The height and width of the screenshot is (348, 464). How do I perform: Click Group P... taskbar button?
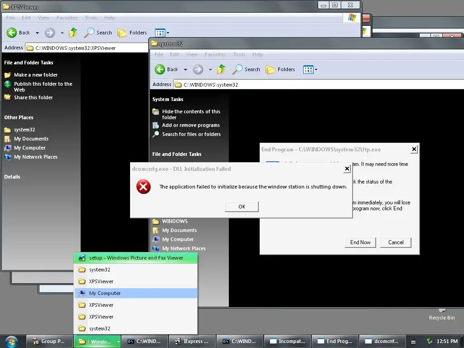click(49, 341)
